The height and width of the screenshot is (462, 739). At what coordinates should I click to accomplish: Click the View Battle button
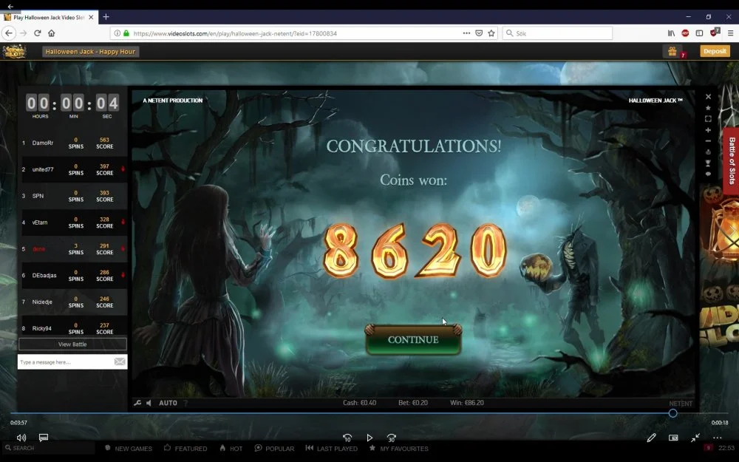click(72, 344)
